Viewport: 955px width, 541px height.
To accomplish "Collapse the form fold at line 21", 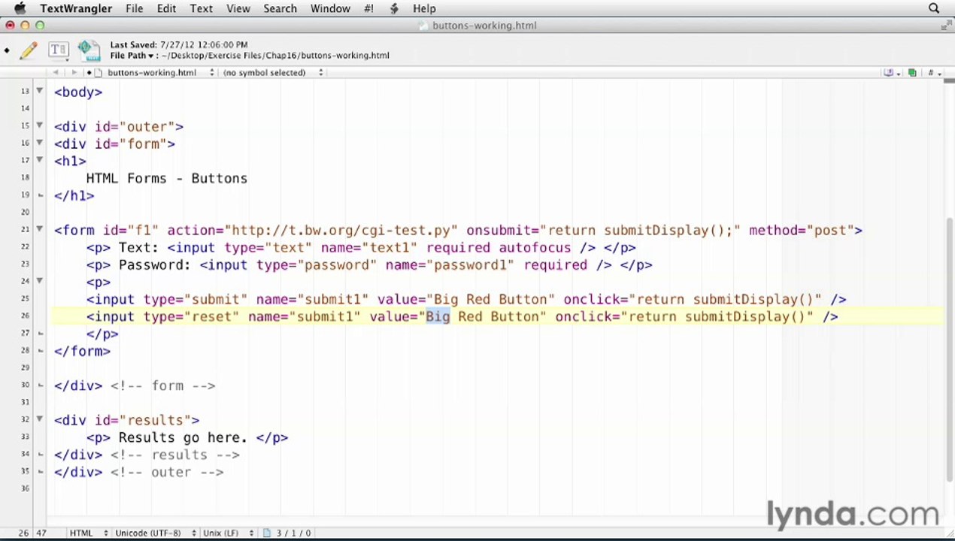I will (x=40, y=229).
